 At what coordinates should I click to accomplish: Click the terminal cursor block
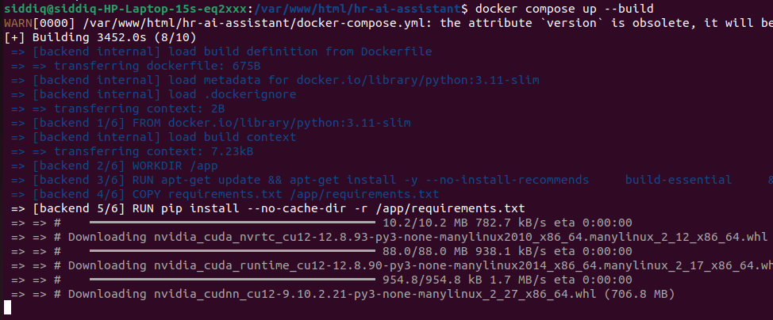pos(7,308)
